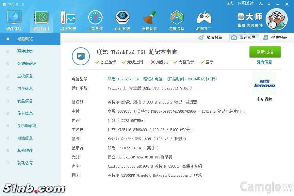Click the ThinkPad T61 model link
Screen dimensions: 294x196
pos(135,79)
